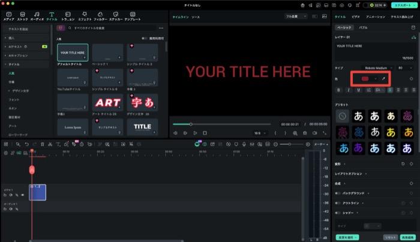Open the font size dropdown
The width and height of the screenshot is (420, 242).
point(405,68)
